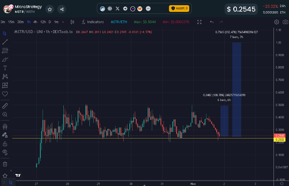Click the MicroStrategy token avatar

tap(8, 9)
